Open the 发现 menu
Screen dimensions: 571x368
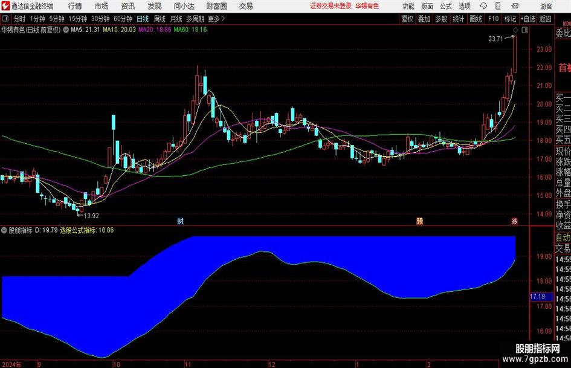pyautogui.click(x=155, y=6)
